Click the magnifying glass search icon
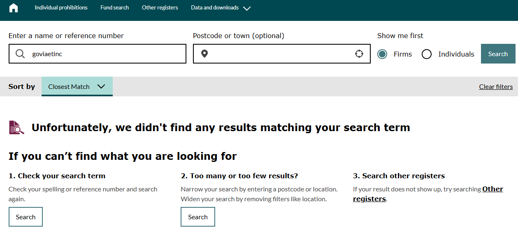The height and width of the screenshot is (234, 518). pyautogui.click(x=20, y=54)
